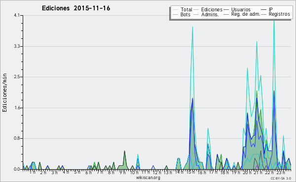Click the chart title 'Ediciones 2015-11-16'
This screenshot has width=296, height=182.
[76, 8]
